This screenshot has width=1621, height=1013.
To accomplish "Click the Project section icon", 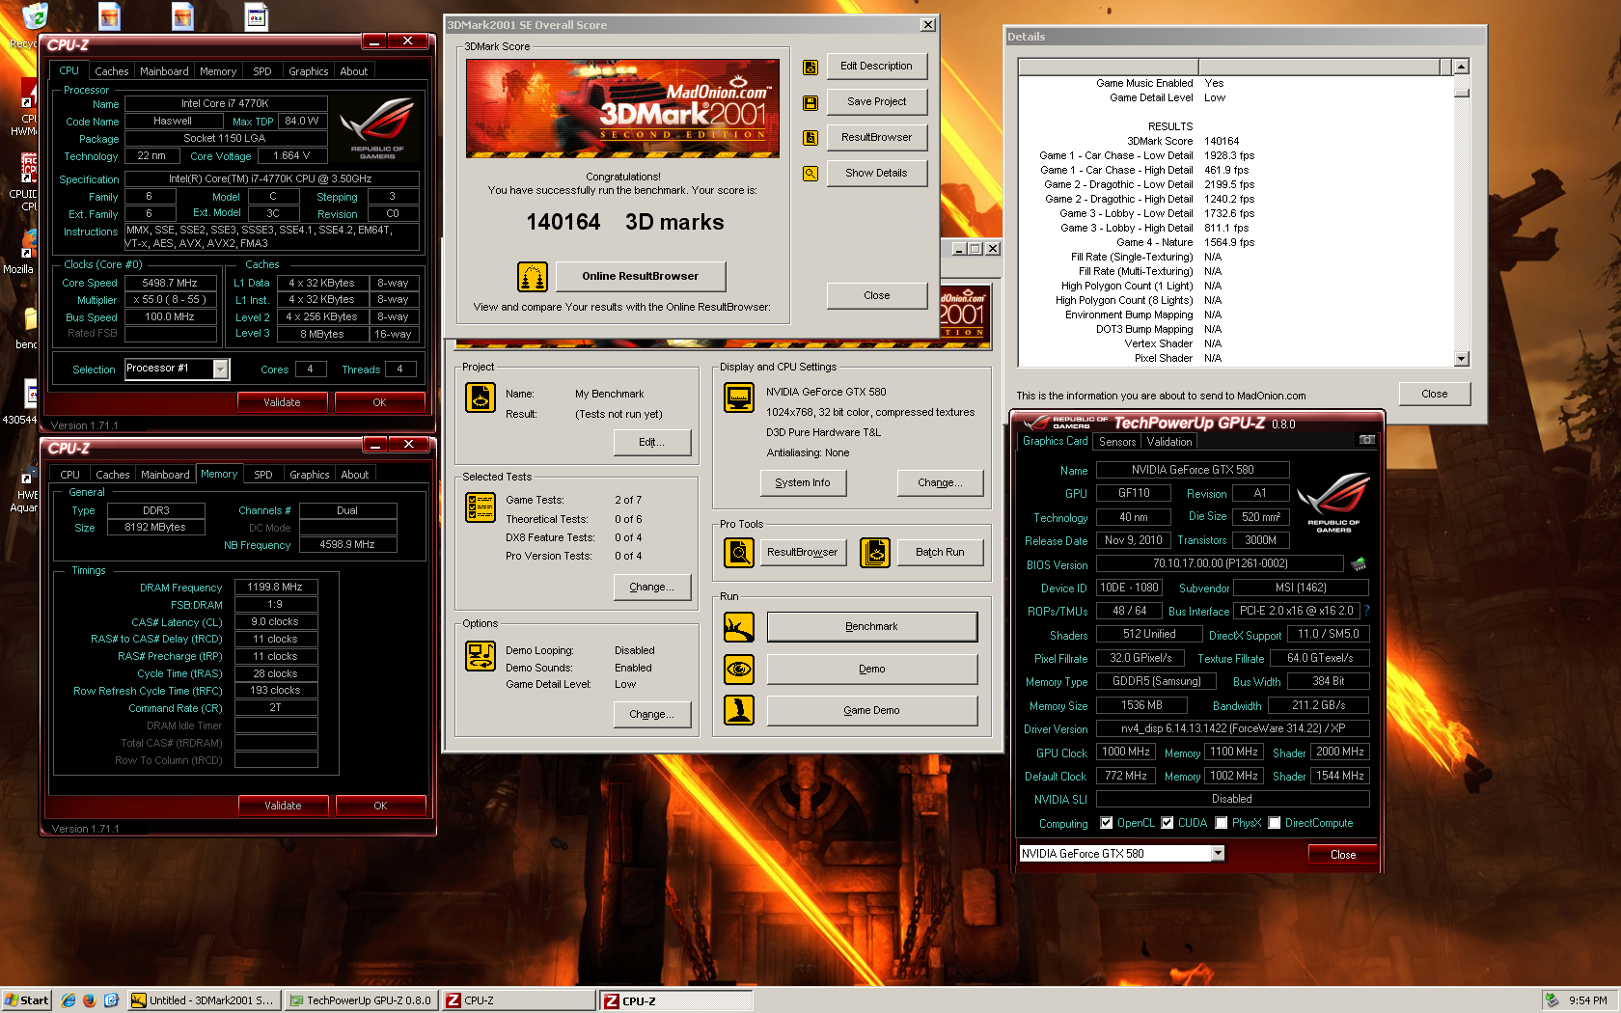I will (481, 397).
